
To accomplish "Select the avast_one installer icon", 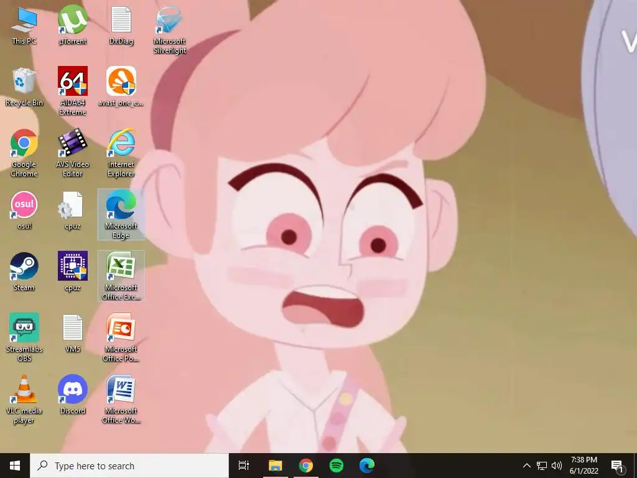I will pyautogui.click(x=121, y=87).
